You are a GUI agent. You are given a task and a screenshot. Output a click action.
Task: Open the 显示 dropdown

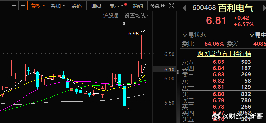[x=117, y=6]
